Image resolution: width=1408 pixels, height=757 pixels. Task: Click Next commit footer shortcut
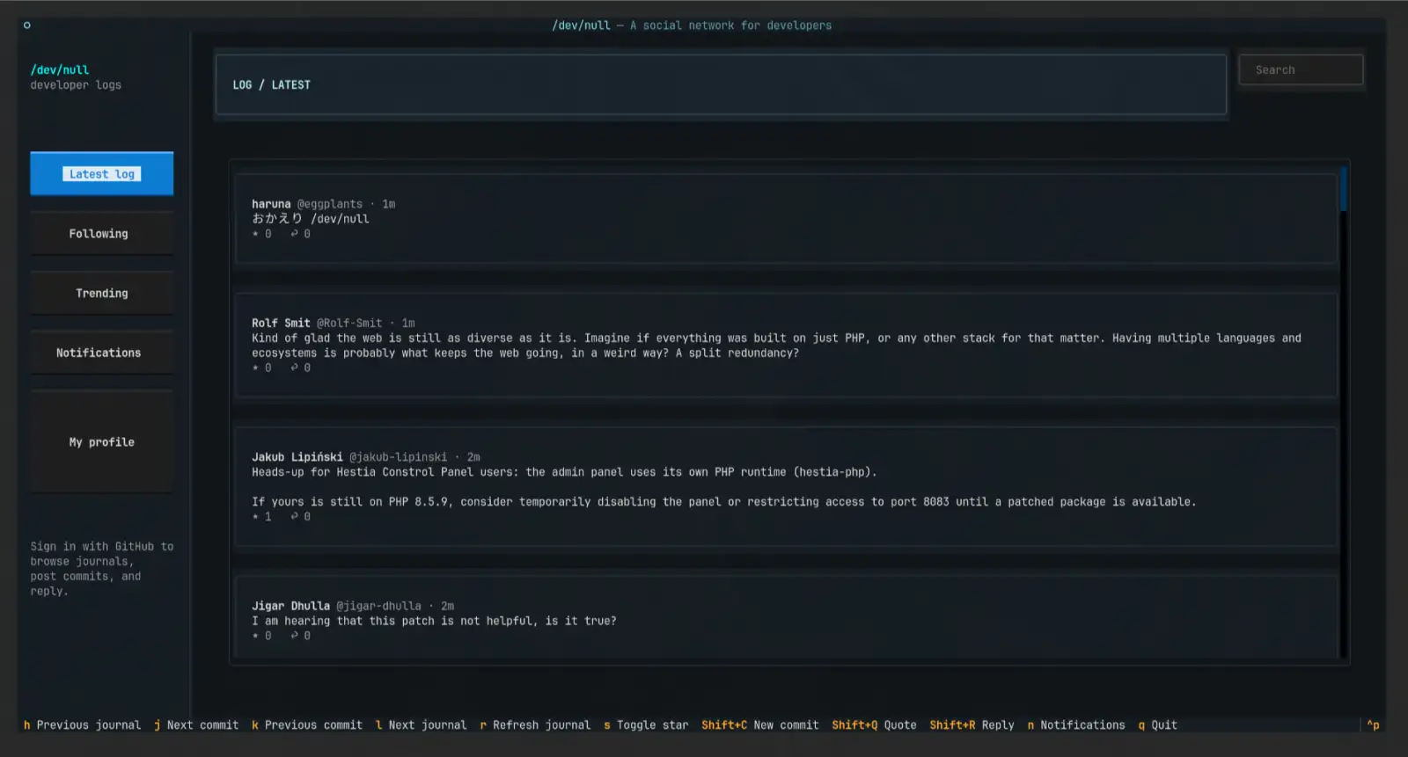coord(196,725)
